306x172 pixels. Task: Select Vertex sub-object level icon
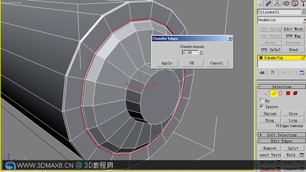click(266, 93)
